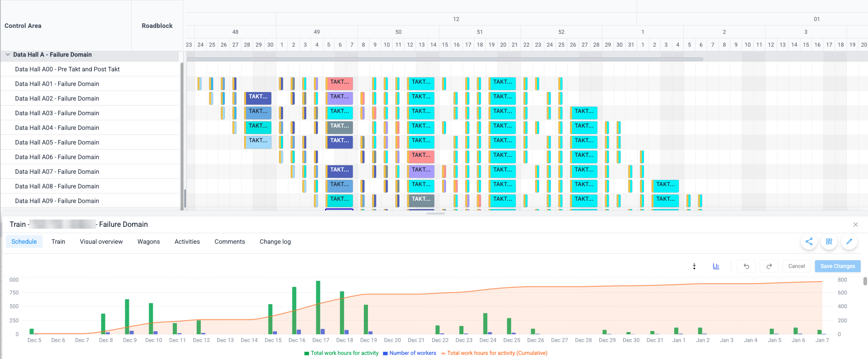Select the row 'Data Hall A03 - Failure Domain'
The image size is (868, 359).
[x=90, y=113]
